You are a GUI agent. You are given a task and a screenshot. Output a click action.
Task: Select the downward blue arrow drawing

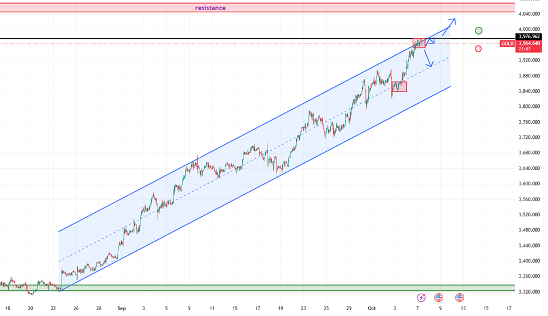[428, 58]
